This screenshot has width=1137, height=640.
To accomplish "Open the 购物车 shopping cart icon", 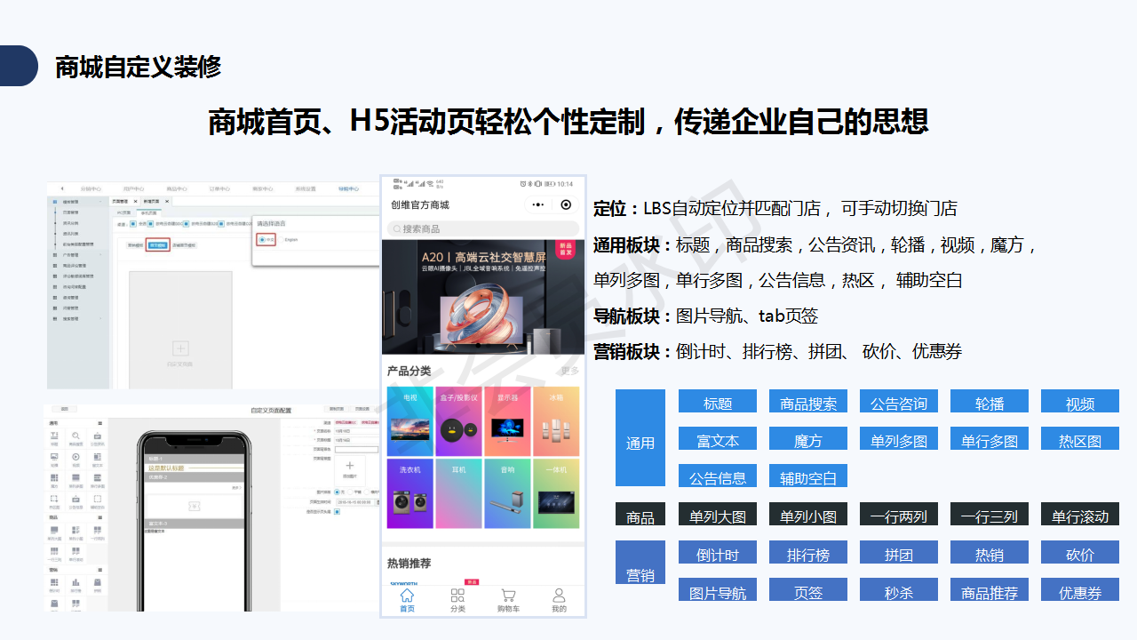I will (508, 600).
